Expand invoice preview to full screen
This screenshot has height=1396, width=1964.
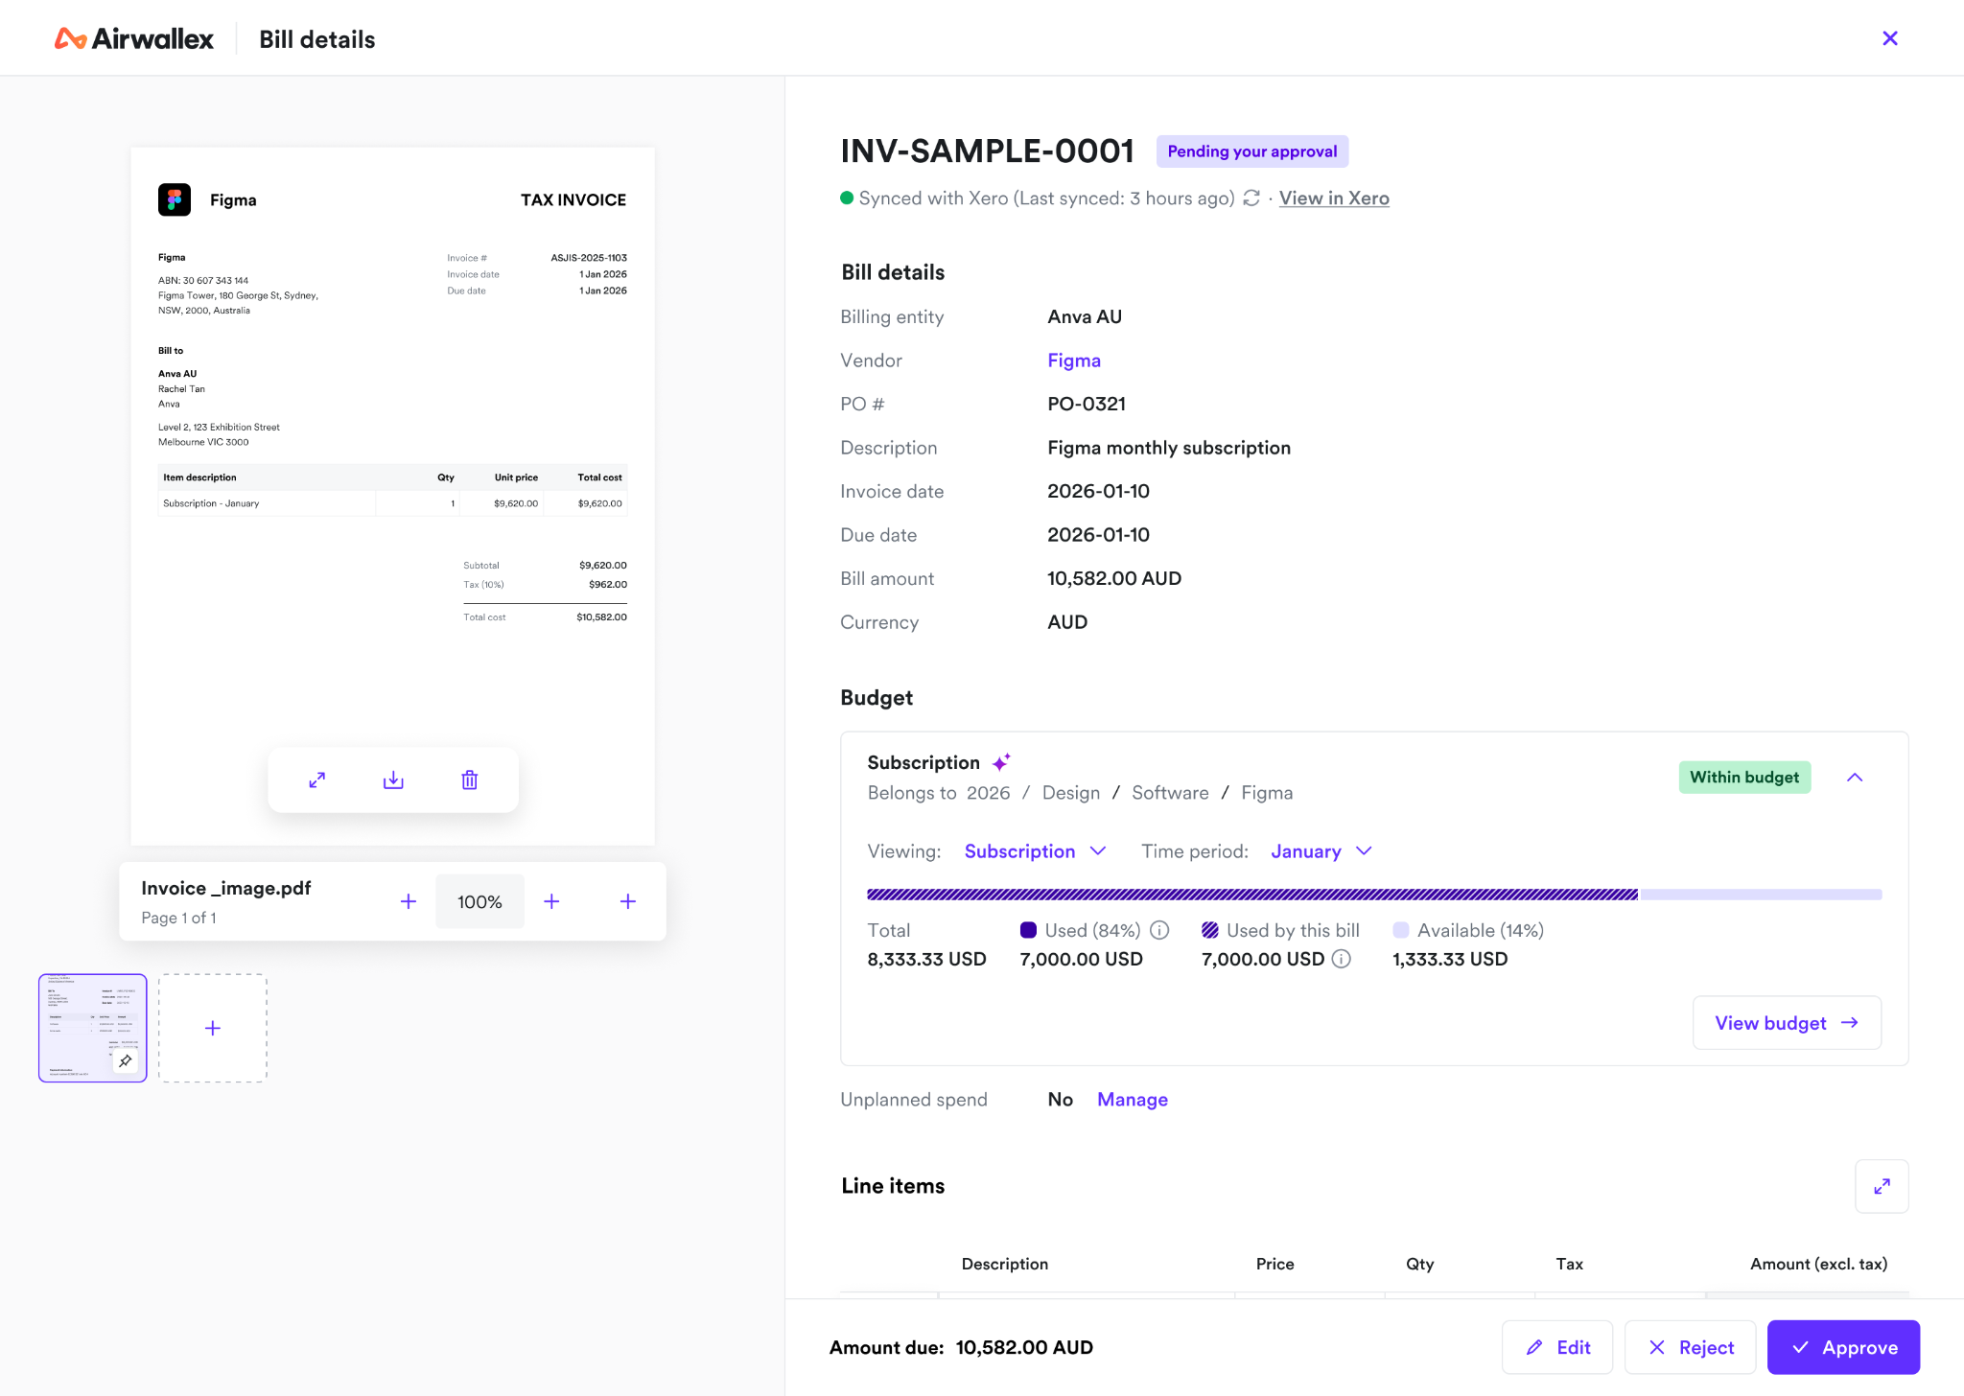(317, 780)
